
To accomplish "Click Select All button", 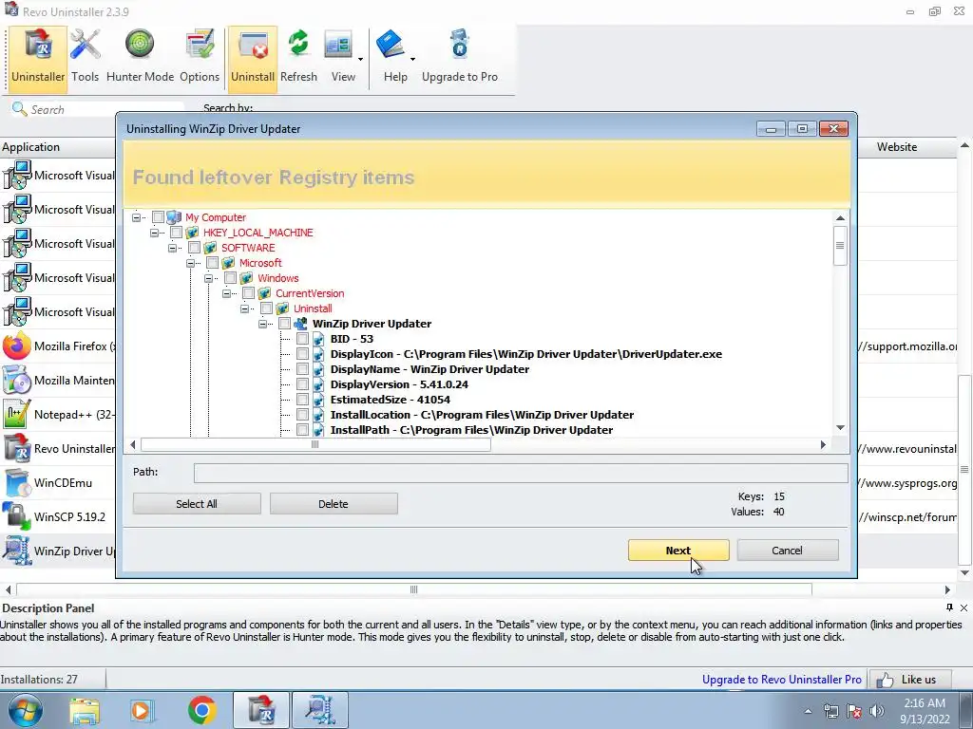I will pyautogui.click(x=197, y=504).
